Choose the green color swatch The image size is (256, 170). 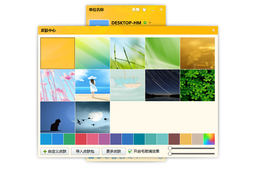tap(69, 139)
